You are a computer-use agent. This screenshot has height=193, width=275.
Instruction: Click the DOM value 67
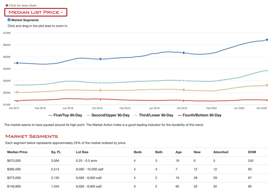pyautogui.click(x=250, y=178)
